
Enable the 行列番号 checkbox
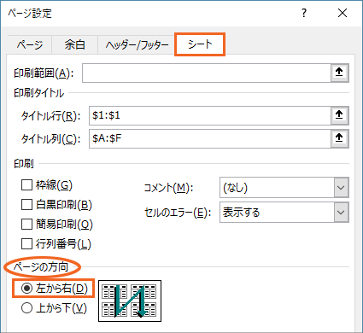pyautogui.click(x=26, y=243)
